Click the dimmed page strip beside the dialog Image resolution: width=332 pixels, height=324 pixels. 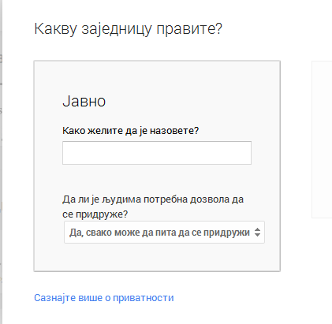point(1,162)
